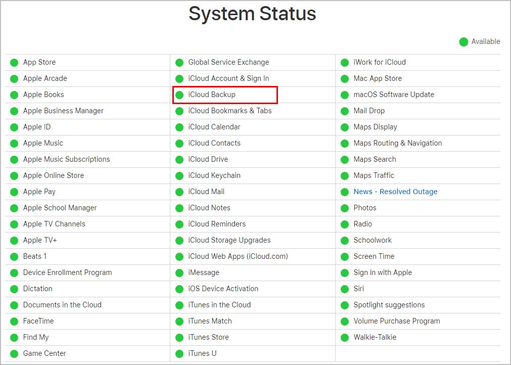Click the green dot beside Siri
511x365 pixels.
(x=345, y=289)
